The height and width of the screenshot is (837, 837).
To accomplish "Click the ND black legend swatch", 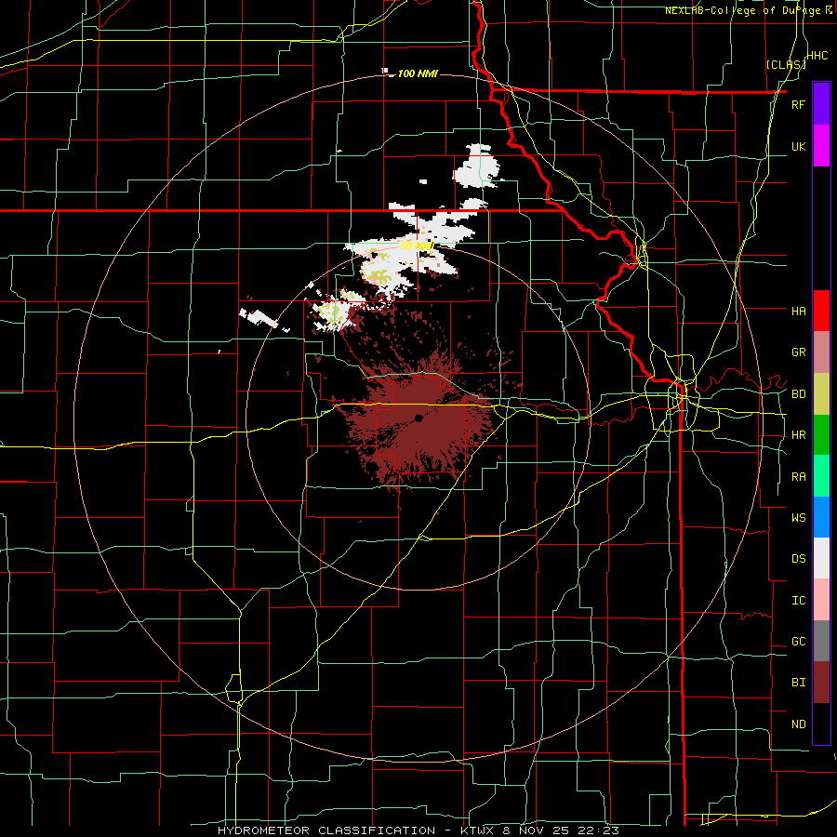I will [x=821, y=724].
